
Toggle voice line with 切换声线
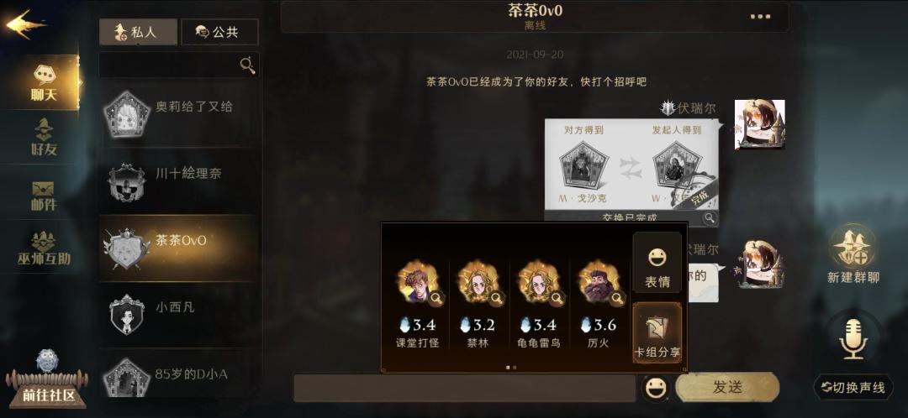[853, 387]
